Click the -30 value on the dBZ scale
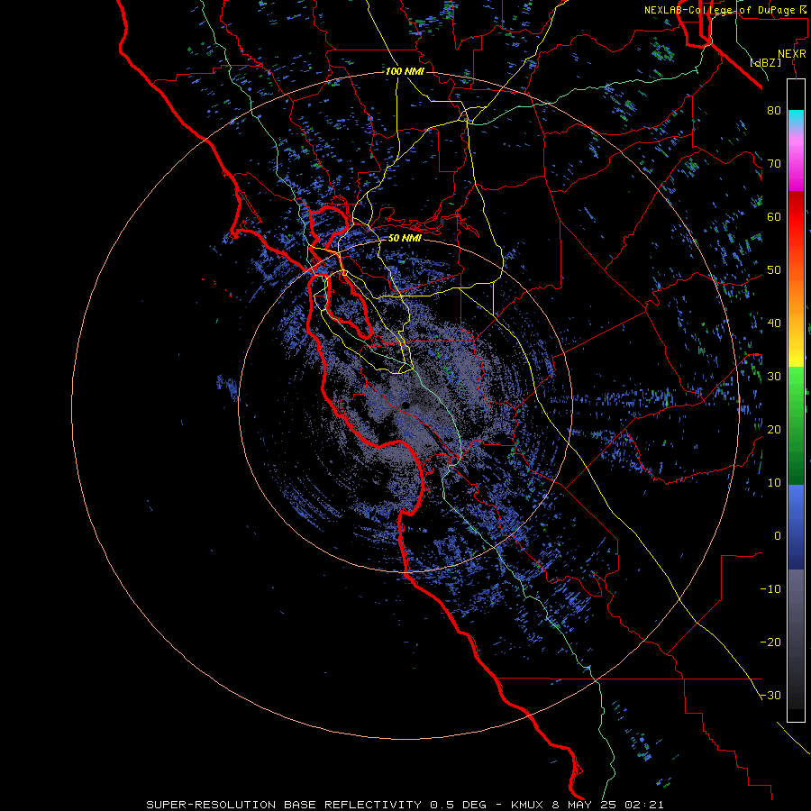 (770, 696)
